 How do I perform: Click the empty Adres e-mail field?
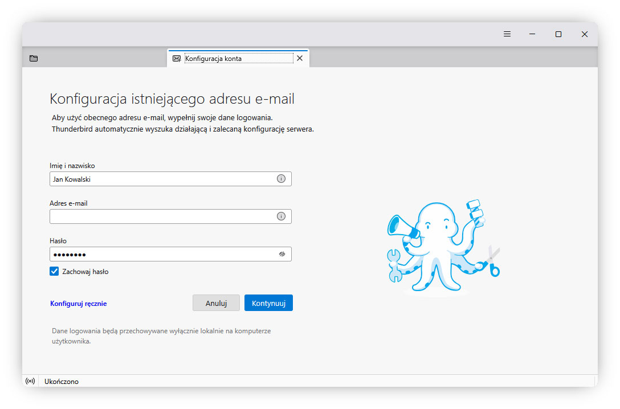click(160, 216)
